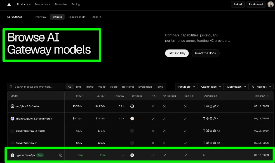Filter models by Video
This screenshot has width=275, height=163.
tap(102, 87)
